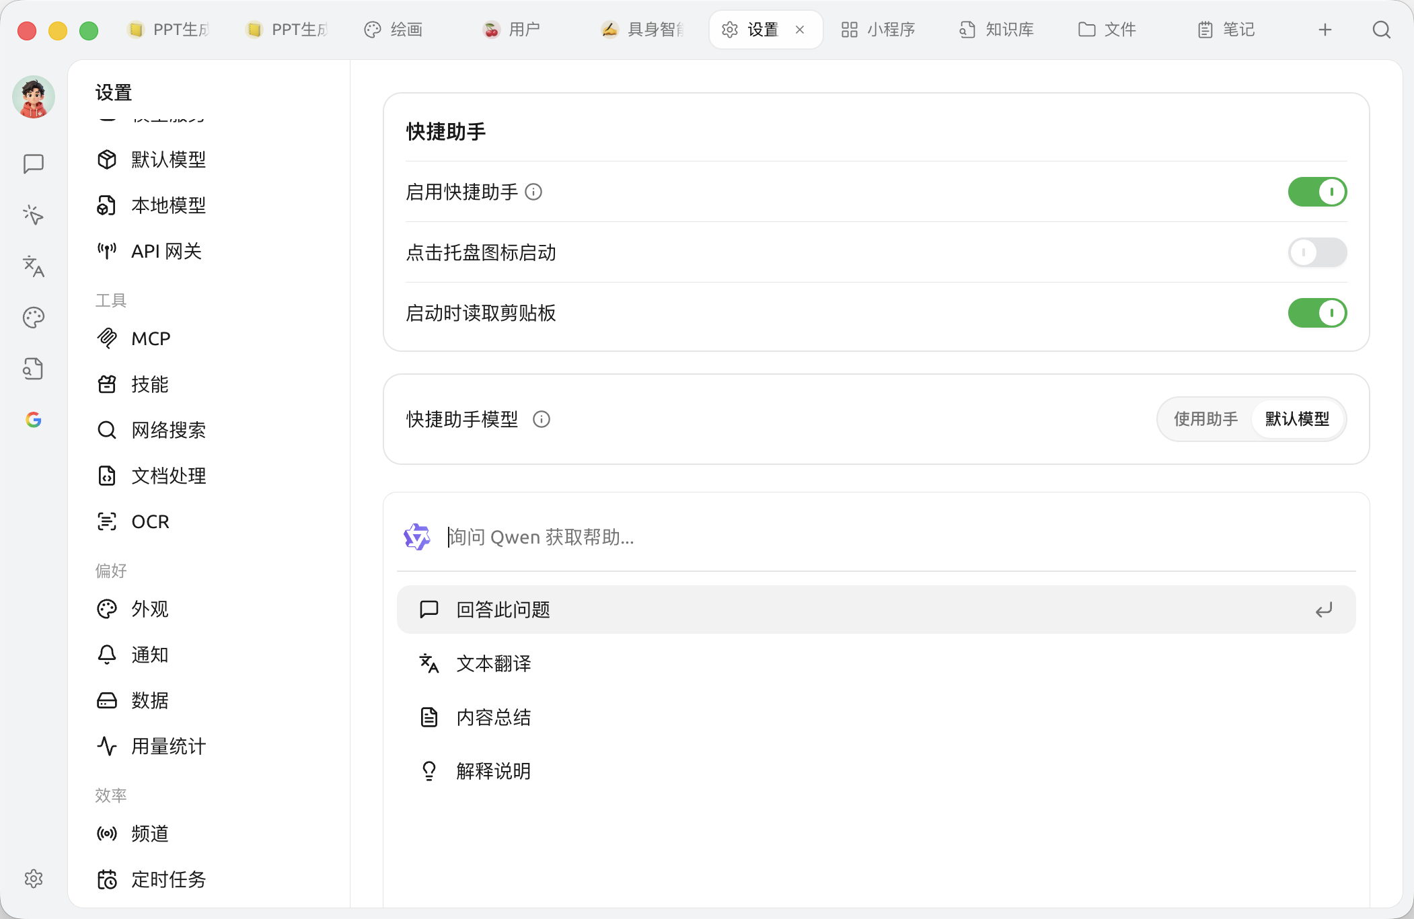Viewport: 1414px width, 919px height.
Task: Click the 回答此问题 action
Action: pos(876,610)
